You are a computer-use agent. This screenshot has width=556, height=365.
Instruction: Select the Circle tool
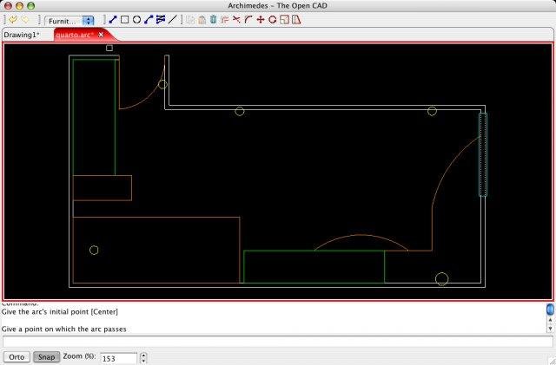click(x=136, y=20)
